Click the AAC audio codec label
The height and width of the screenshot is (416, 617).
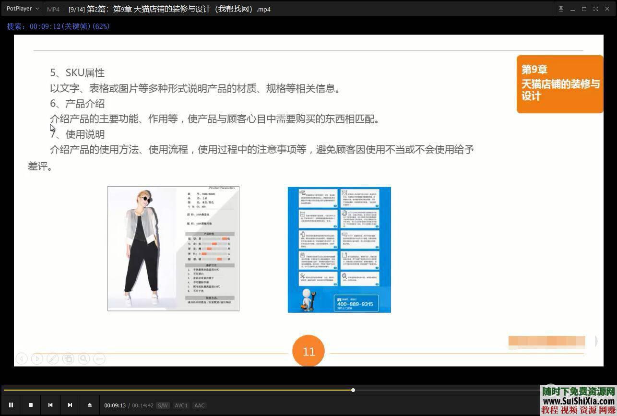pos(200,405)
